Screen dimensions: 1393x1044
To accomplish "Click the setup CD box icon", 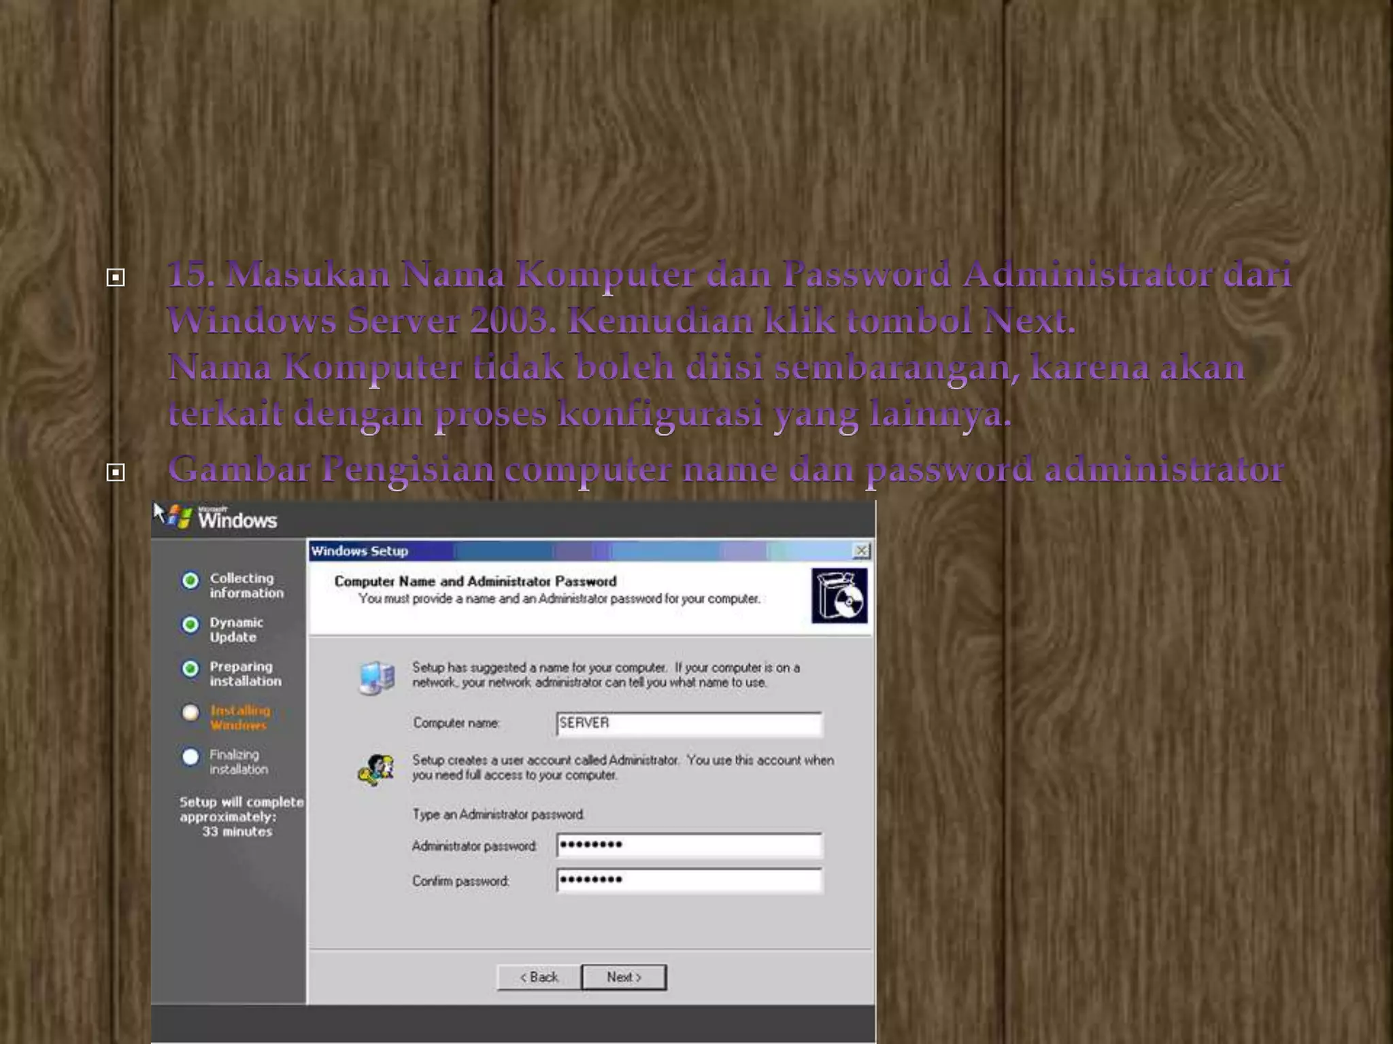I will pyautogui.click(x=839, y=596).
